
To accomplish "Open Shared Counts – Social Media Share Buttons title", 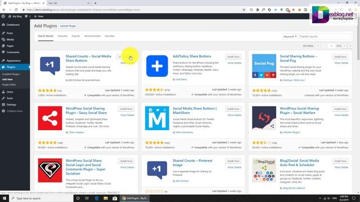I will coord(88,58).
